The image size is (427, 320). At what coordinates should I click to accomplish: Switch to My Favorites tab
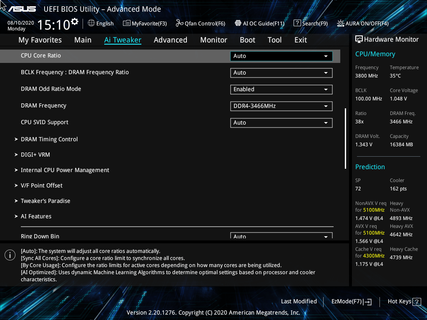point(40,40)
